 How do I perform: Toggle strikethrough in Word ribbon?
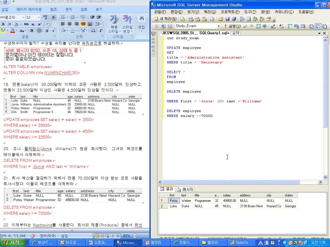[x=26, y=24]
